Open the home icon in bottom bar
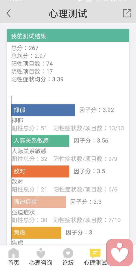Viewport: 136px width, 269px height. tap(14, 253)
